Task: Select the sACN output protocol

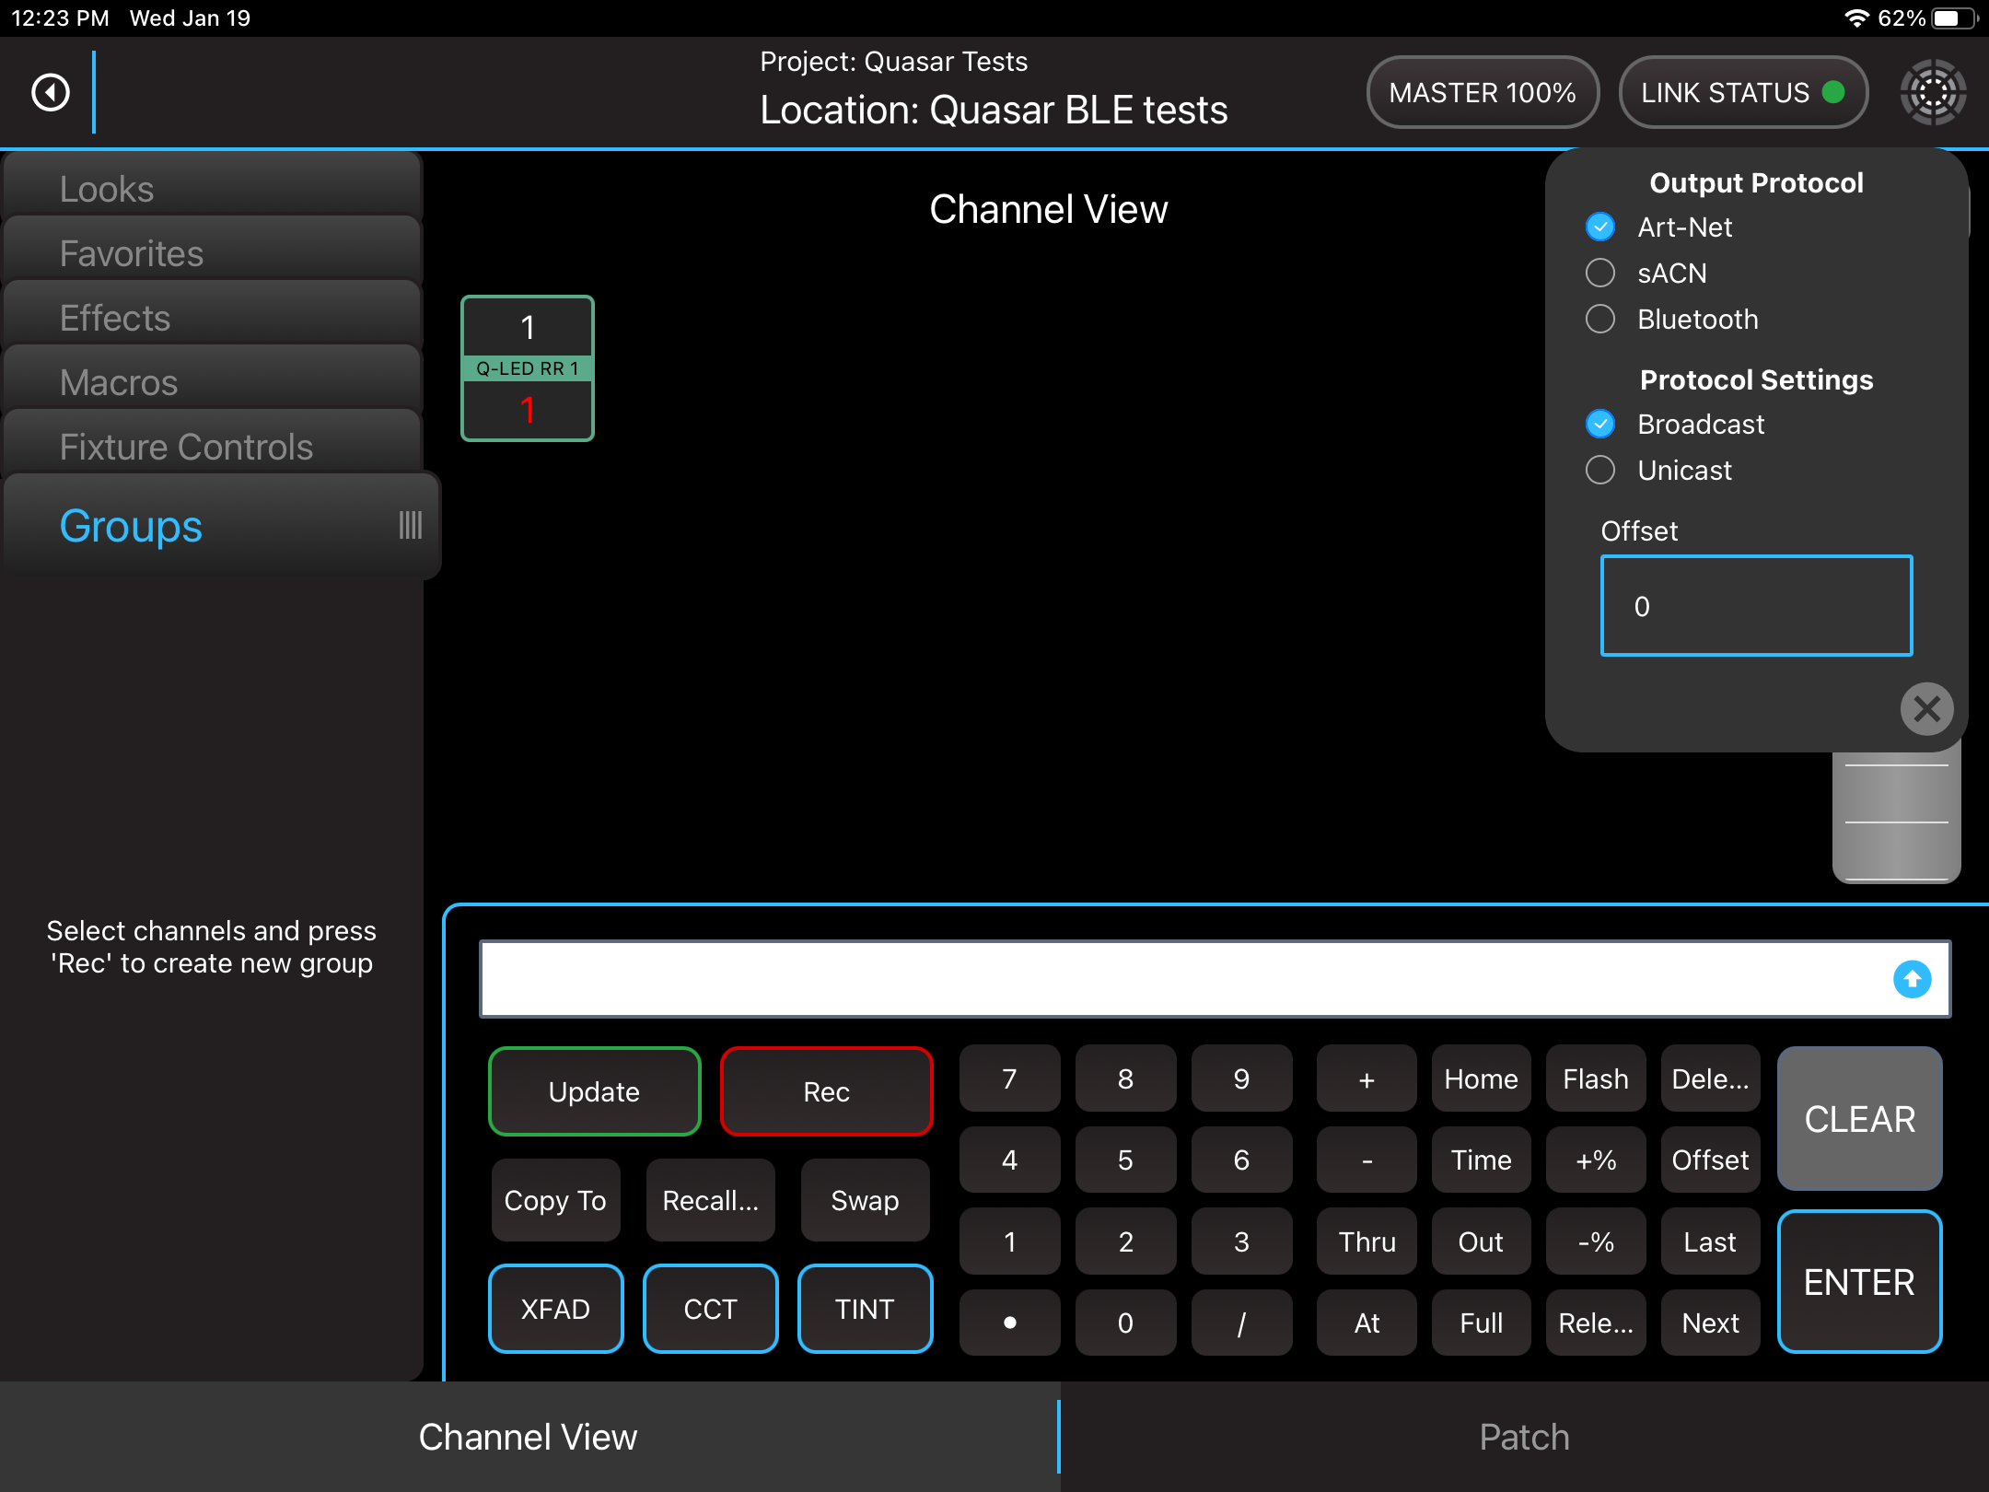Action: click(1600, 274)
